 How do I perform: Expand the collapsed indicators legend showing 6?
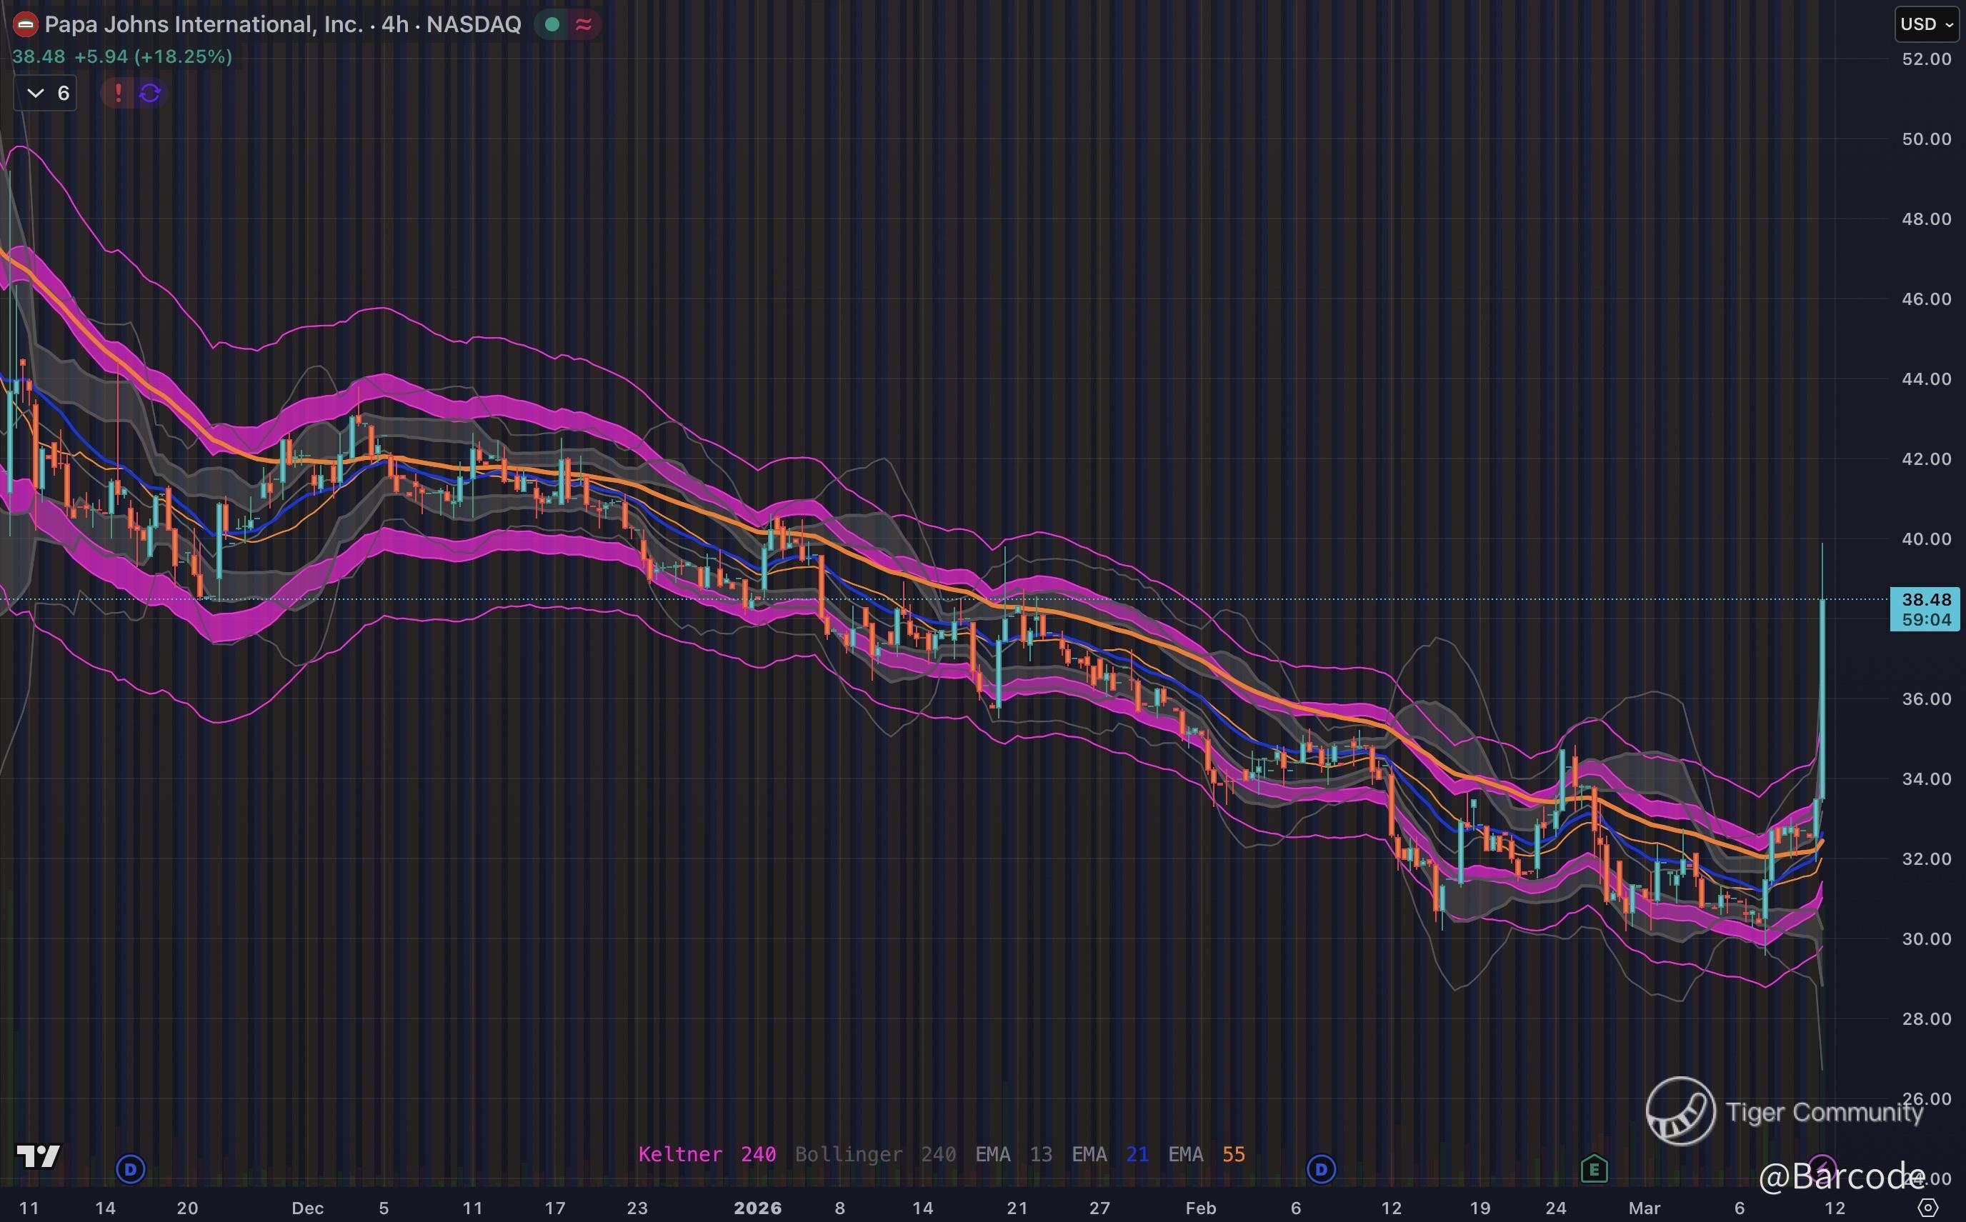click(46, 93)
